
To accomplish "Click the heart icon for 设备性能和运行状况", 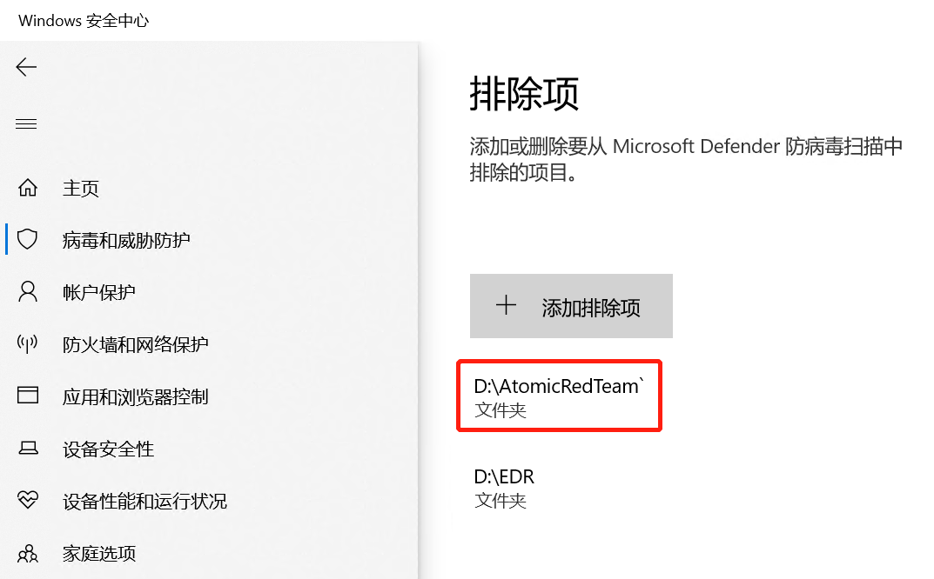I will point(26,501).
